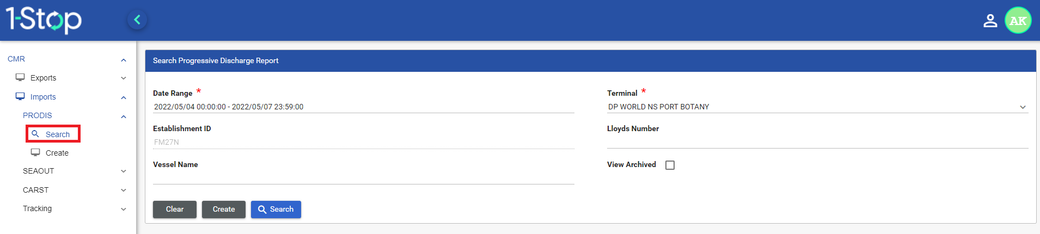Open the Terminal dropdown
This screenshot has width=1040, height=234.
(x=817, y=107)
